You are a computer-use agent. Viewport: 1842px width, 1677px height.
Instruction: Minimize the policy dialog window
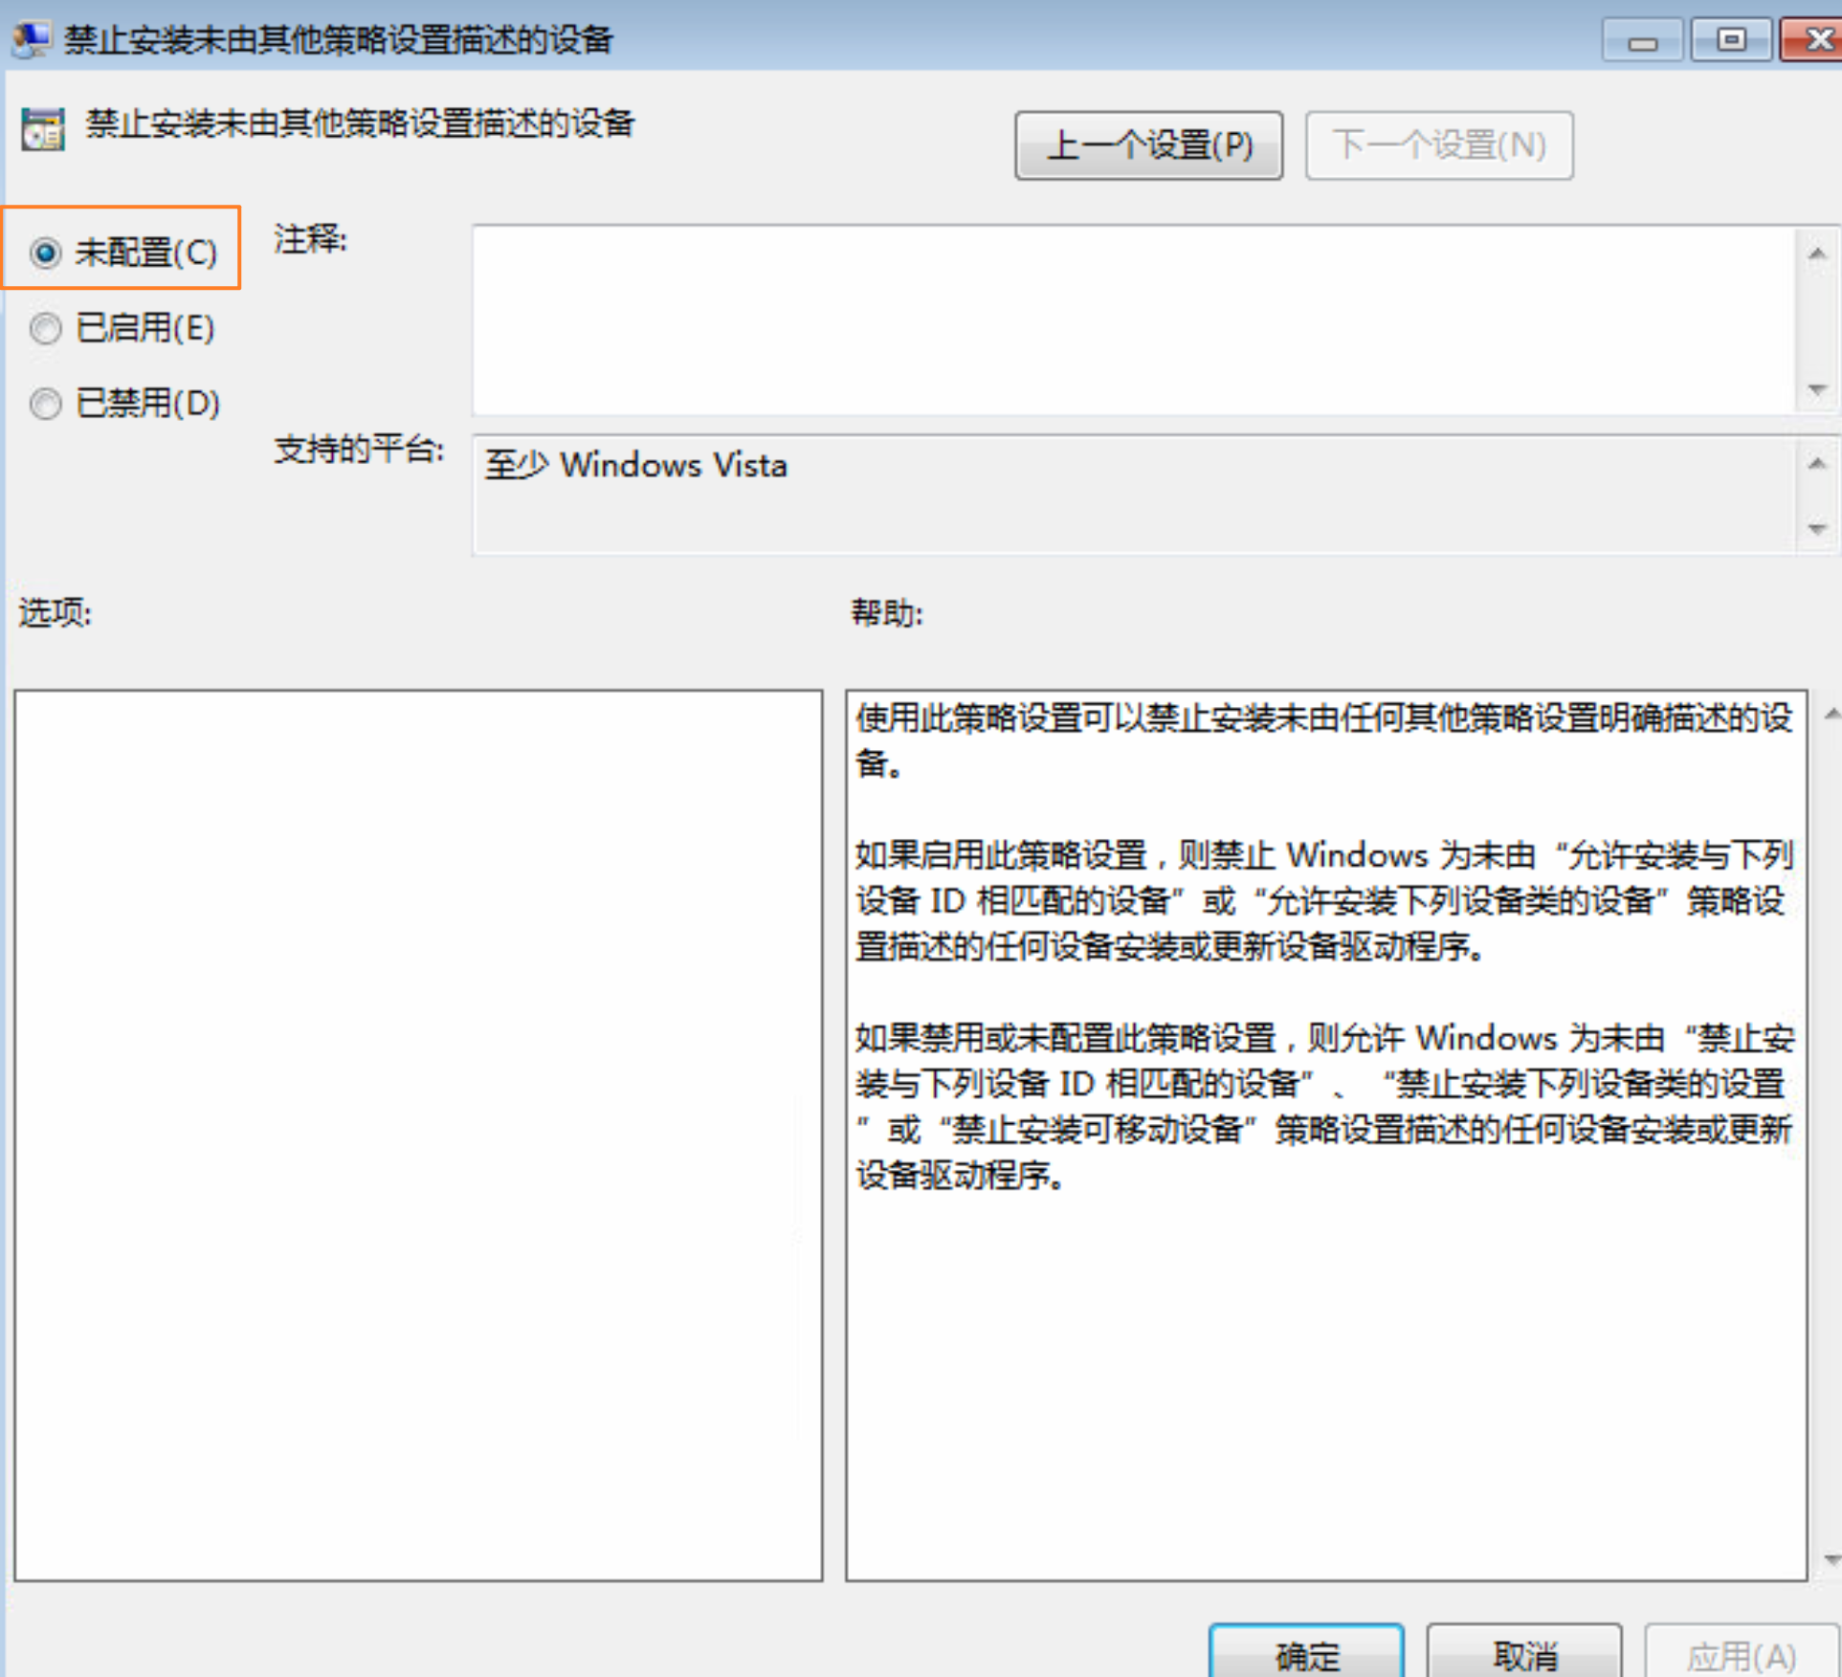1642,41
